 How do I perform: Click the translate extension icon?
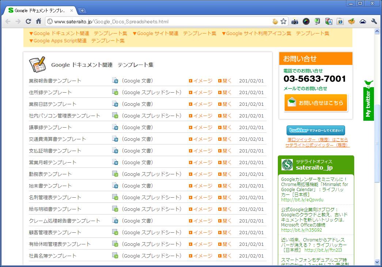pyautogui.click(x=329, y=22)
